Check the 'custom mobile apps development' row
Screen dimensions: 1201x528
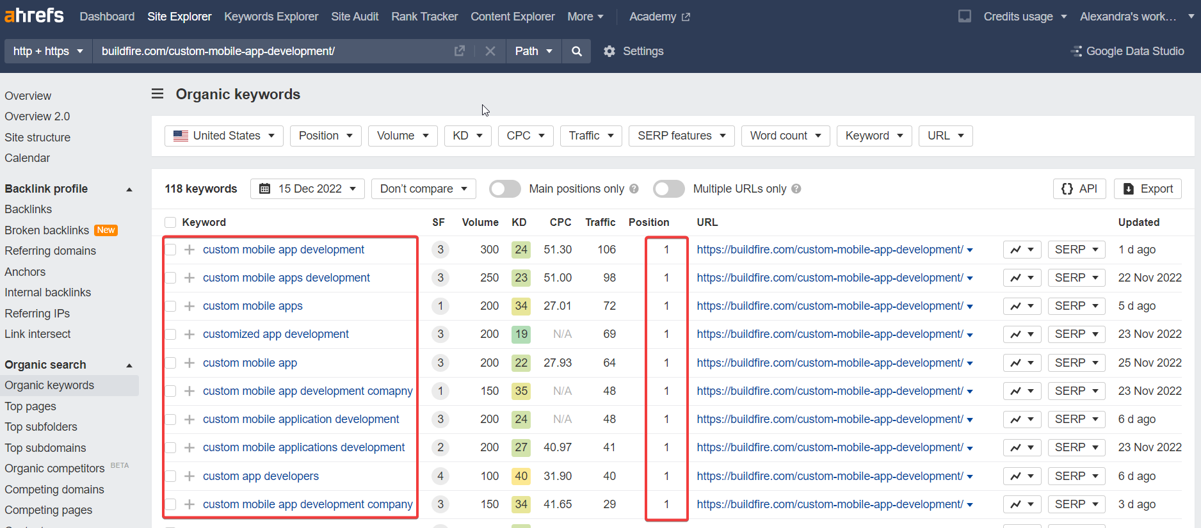tap(170, 278)
